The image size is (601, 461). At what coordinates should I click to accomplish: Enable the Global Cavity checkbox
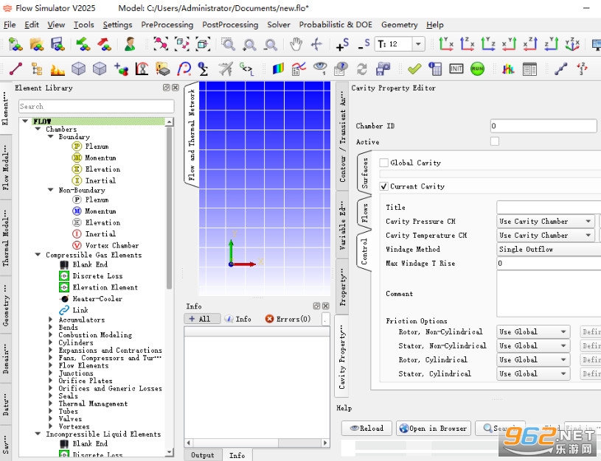point(383,162)
